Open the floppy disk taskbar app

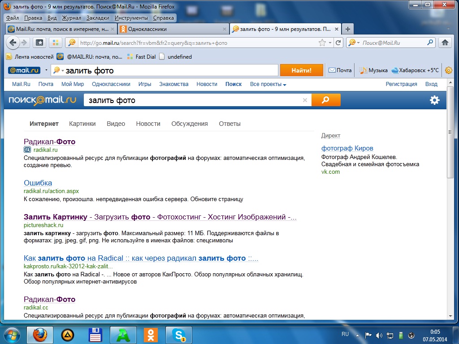coord(95,335)
